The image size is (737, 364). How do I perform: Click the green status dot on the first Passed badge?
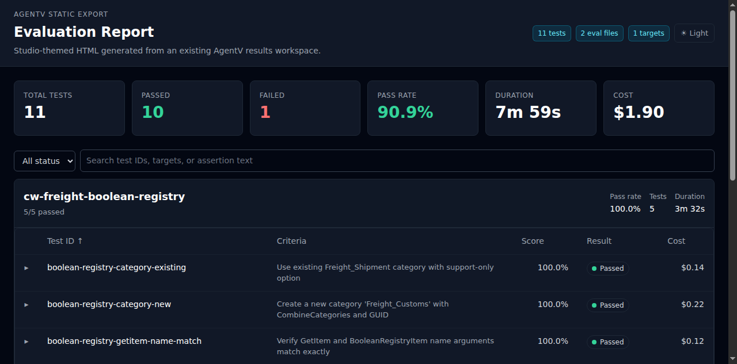coord(594,268)
